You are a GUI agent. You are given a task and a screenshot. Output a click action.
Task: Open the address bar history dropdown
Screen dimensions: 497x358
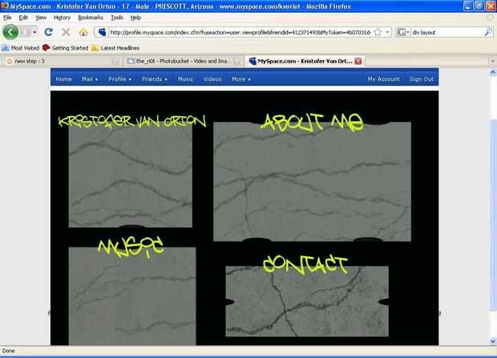pyautogui.click(x=387, y=32)
